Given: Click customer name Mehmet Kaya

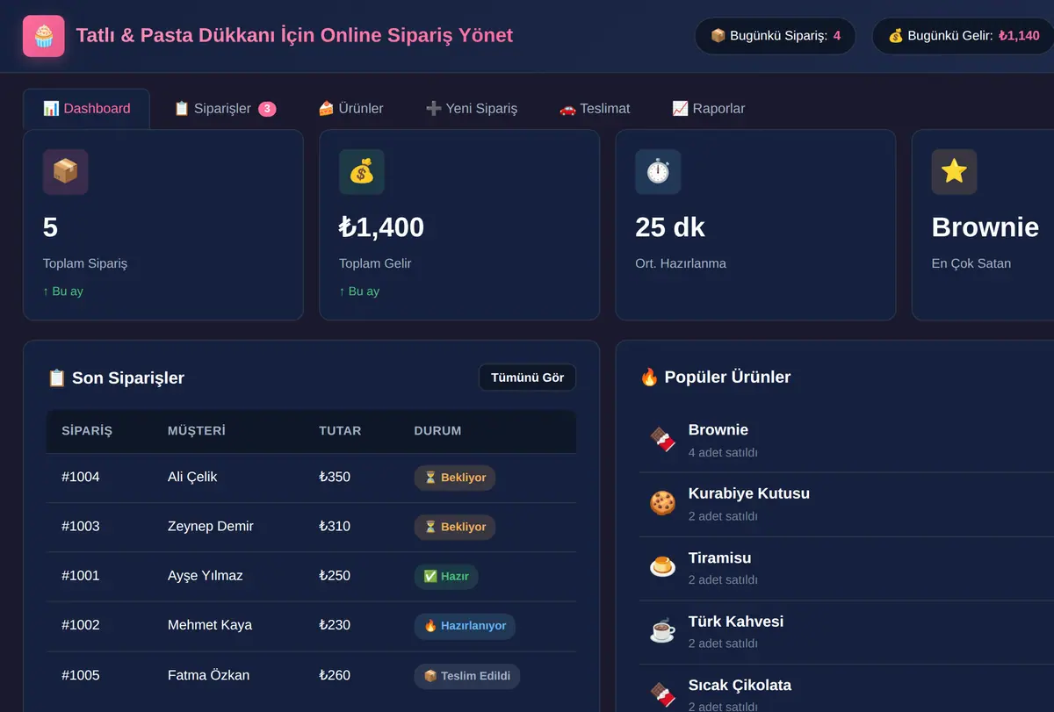Looking at the screenshot, I should tap(210, 625).
